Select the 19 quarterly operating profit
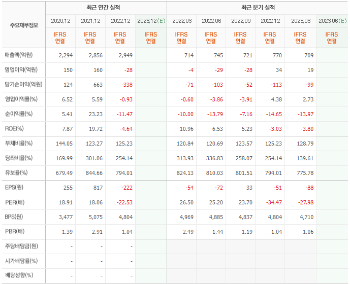Image resolution: width=350 pixels, height=284 pixels. click(311, 70)
